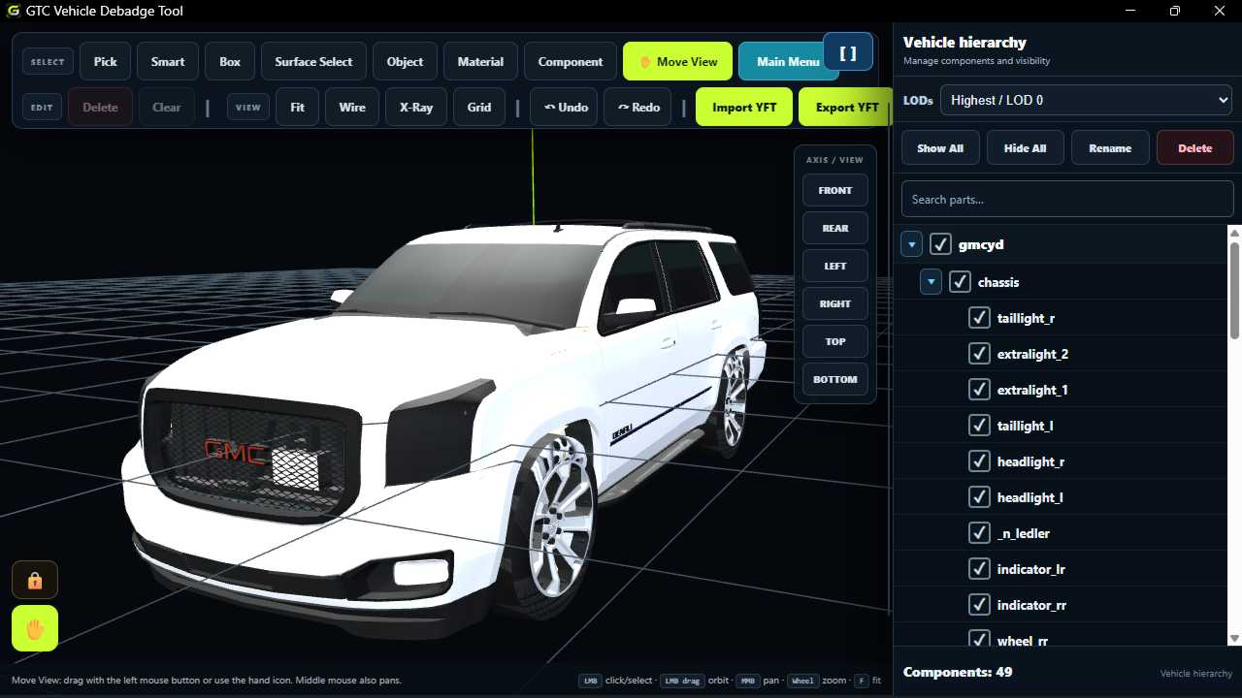Toggle the taillight_r checkbox

tap(979, 318)
